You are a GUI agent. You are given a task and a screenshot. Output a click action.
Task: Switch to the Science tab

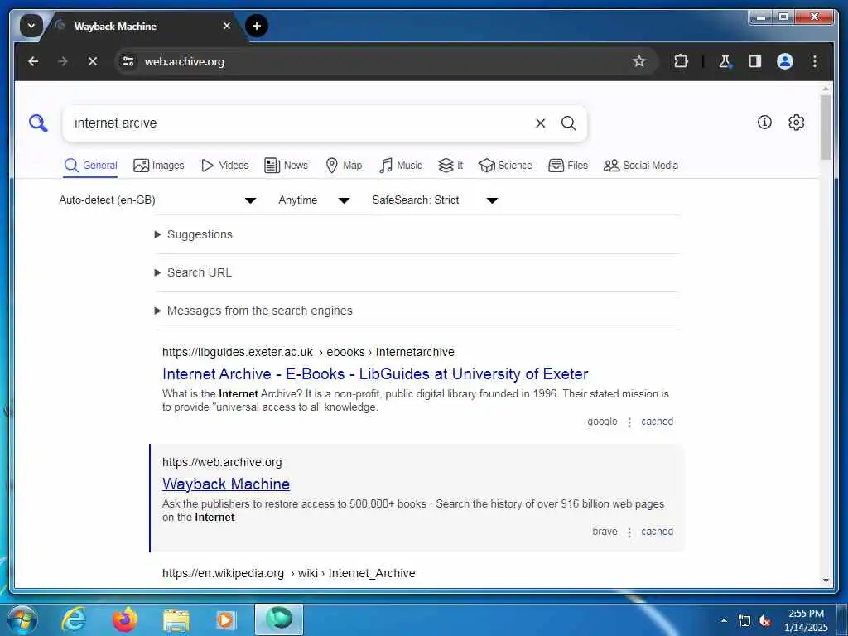point(506,166)
